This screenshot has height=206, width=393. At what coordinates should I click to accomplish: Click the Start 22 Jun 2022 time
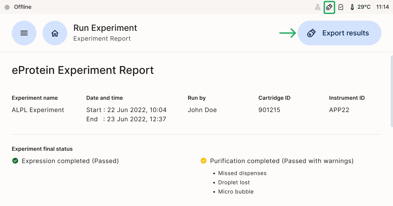(x=127, y=110)
